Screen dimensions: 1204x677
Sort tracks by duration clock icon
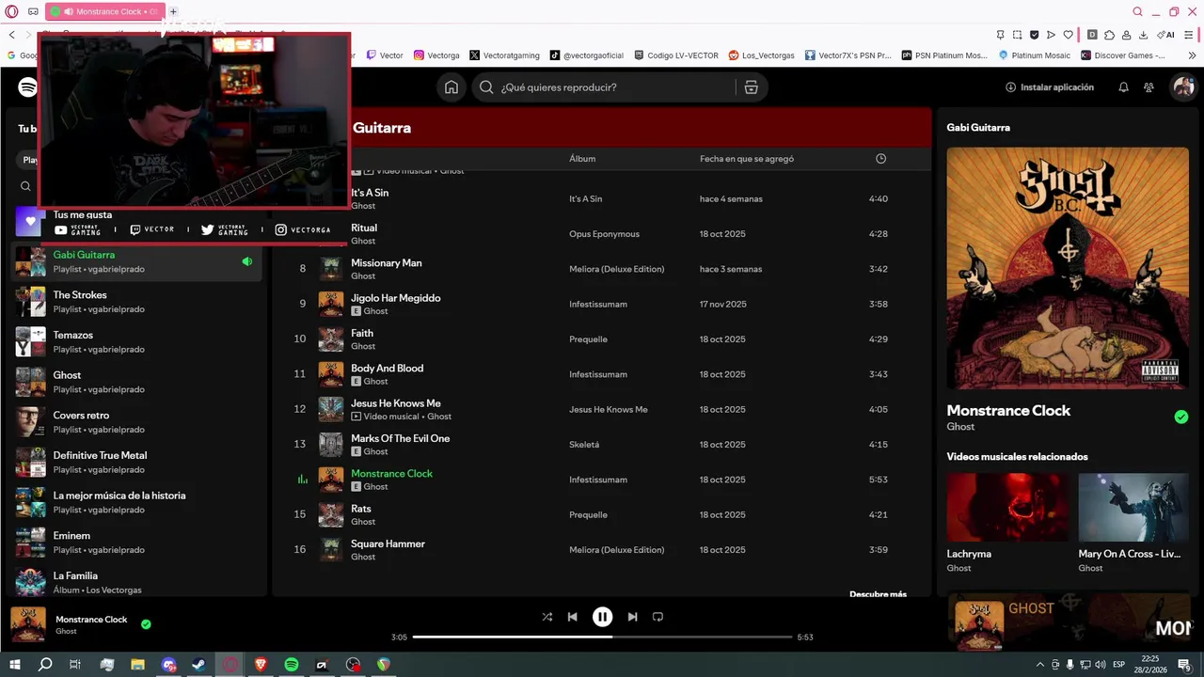click(x=880, y=159)
